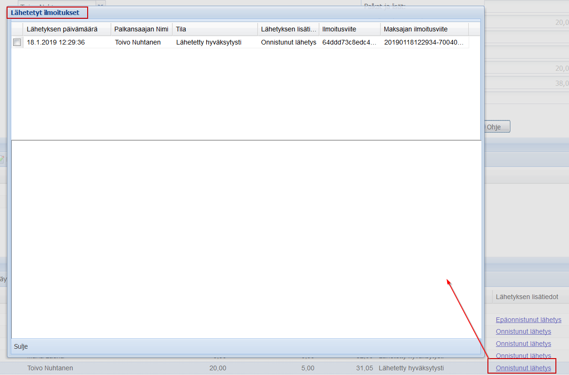Select the 18.1.2019 12:29:36 date cell
The width and height of the screenshot is (569, 375).
click(55, 42)
